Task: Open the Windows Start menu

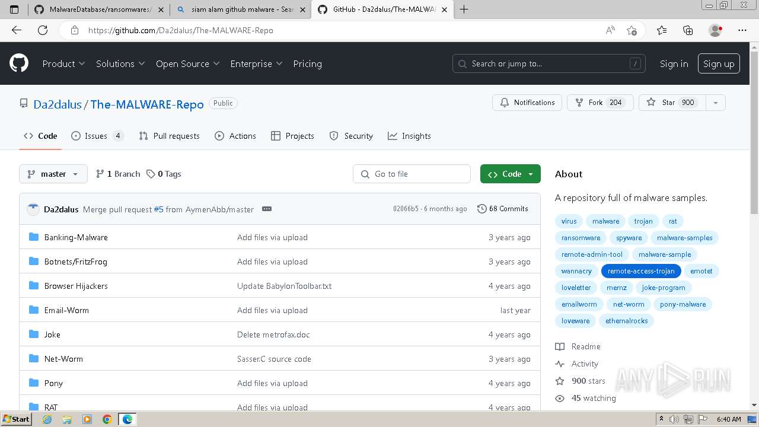Action: tap(16, 419)
